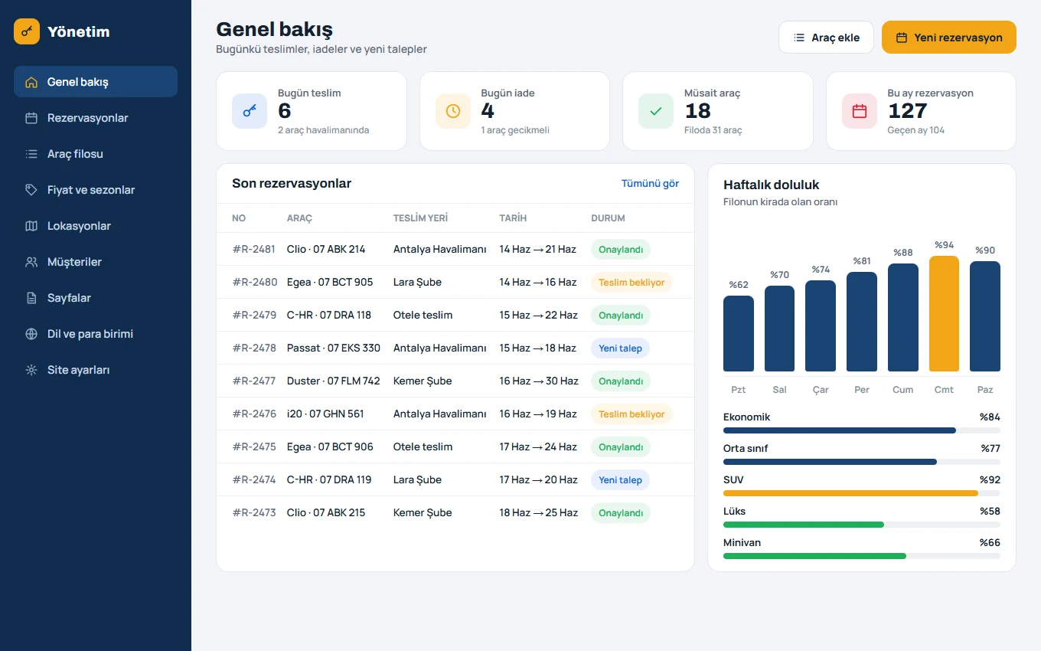Viewport: 1041px width, 651px height.
Task: Click the date 16 Haz → 19 Haz
Action: [538, 414]
